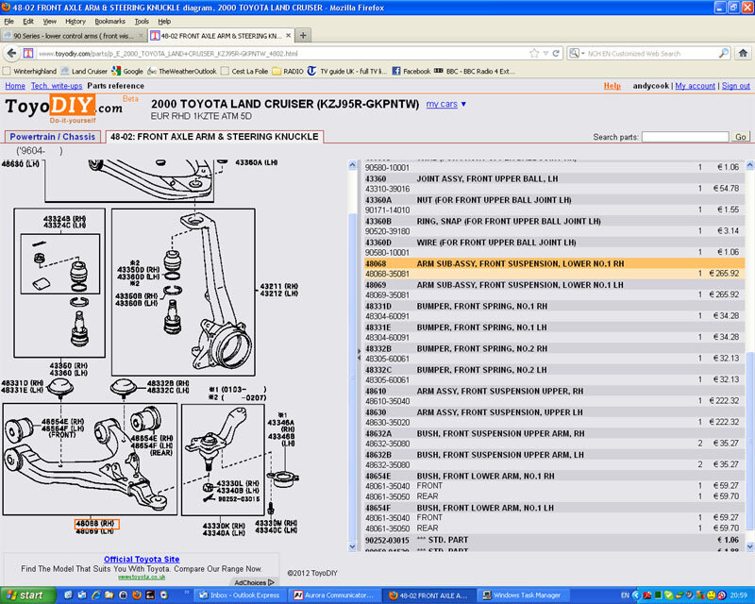Open the File menu
Viewport: 755px width, 604px height.
pos(8,21)
